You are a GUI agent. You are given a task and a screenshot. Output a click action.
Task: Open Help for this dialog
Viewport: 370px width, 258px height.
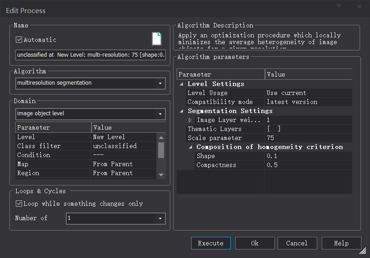click(341, 243)
